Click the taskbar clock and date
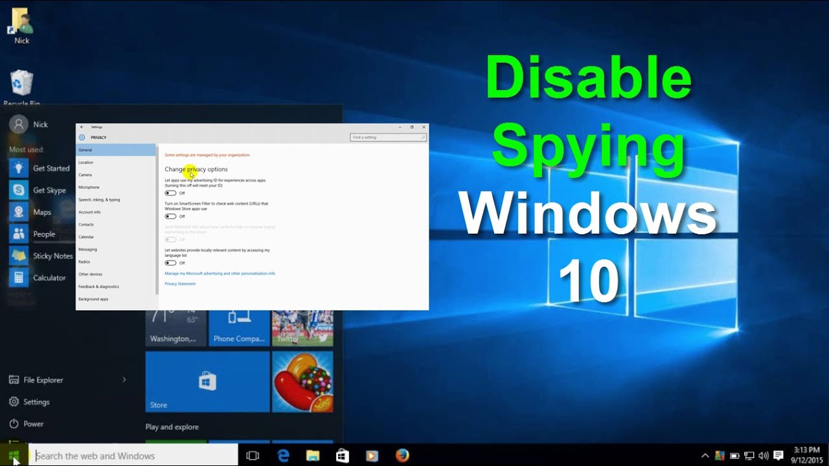This screenshot has width=829, height=466. 806,456
